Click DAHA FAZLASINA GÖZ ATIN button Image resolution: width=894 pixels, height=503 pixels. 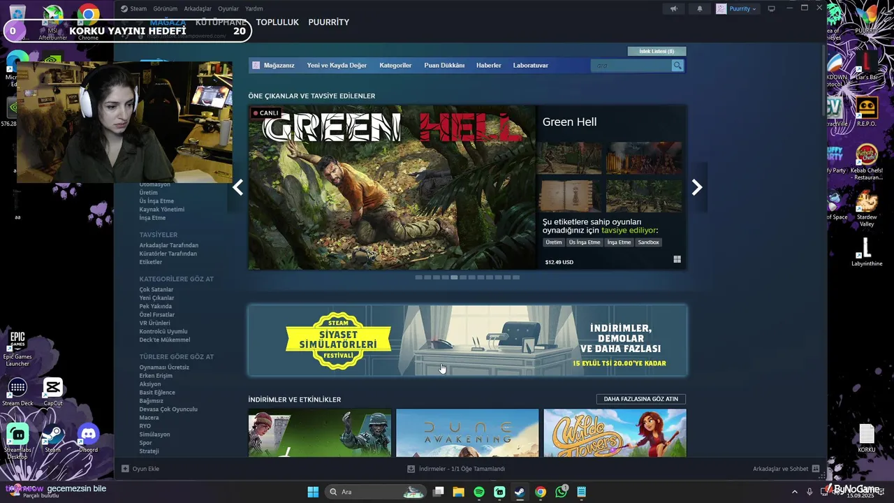click(x=641, y=399)
